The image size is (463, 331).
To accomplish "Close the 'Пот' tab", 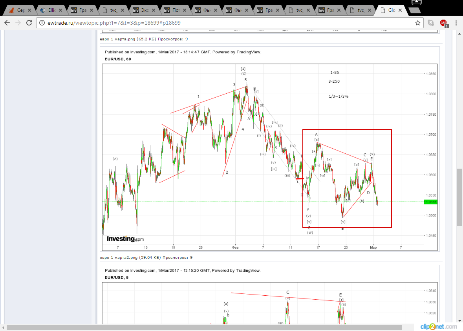I will (185, 10).
